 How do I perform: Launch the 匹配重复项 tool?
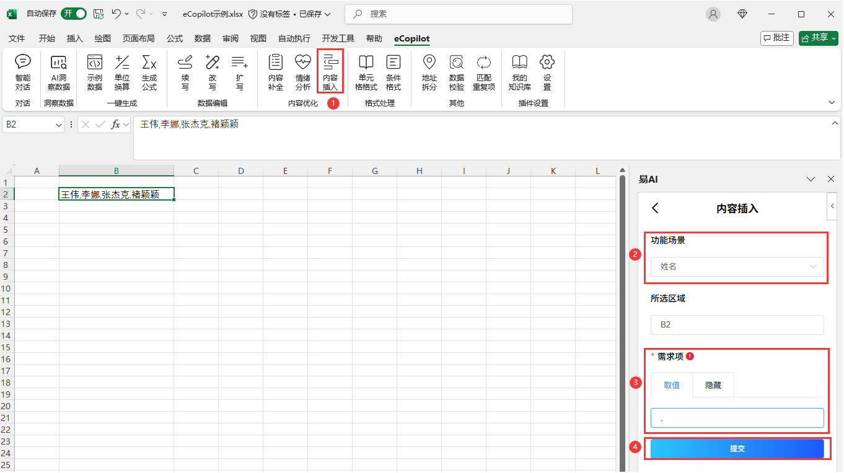click(484, 72)
